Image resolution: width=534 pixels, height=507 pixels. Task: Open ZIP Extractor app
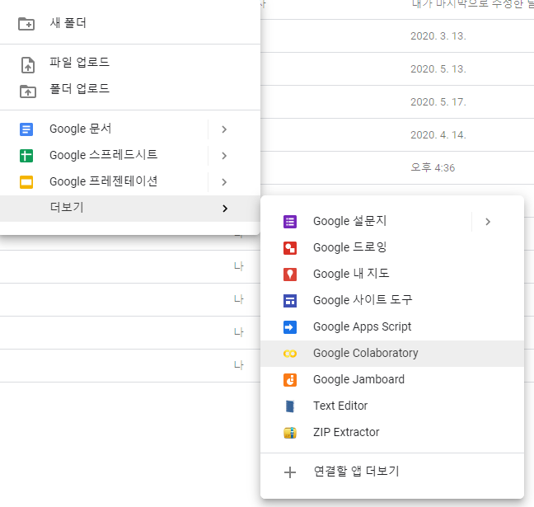point(392,432)
